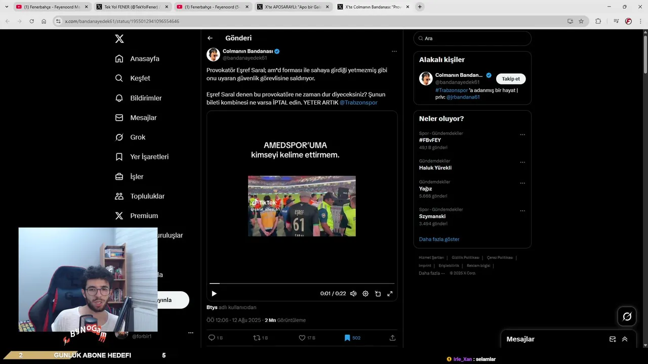Open a new browser tab

pyautogui.click(x=420, y=7)
